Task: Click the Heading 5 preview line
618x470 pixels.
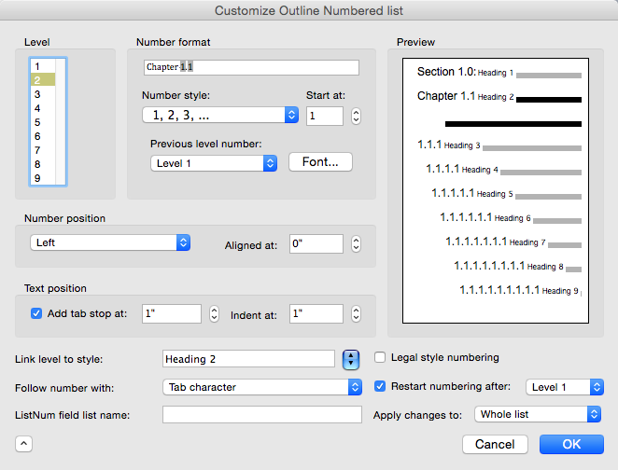Action: 507,194
